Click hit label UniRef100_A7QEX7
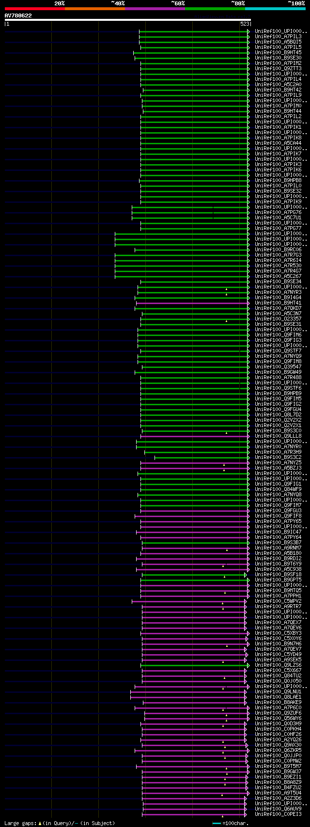This screenshot has height=827, width=310. coord(278,622)
